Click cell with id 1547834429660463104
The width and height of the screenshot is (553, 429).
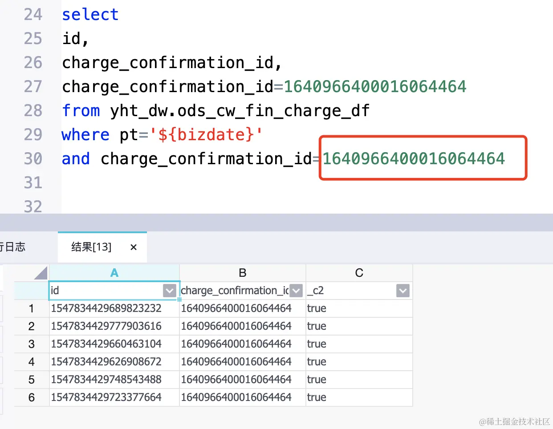point(114,344)
